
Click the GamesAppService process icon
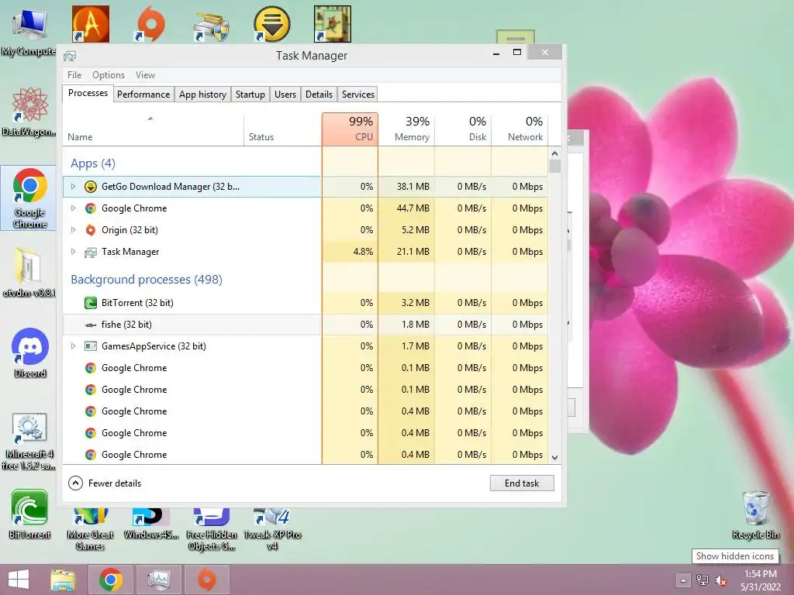point(90,346)
